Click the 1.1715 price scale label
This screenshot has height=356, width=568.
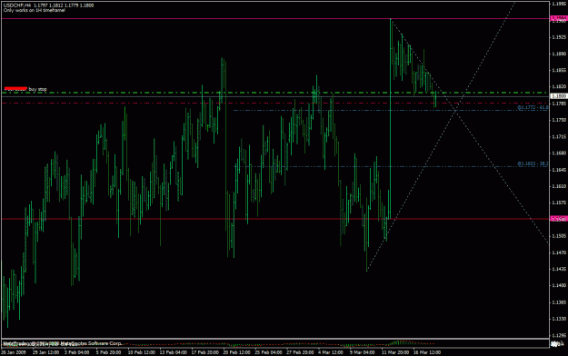pos(559,136)
